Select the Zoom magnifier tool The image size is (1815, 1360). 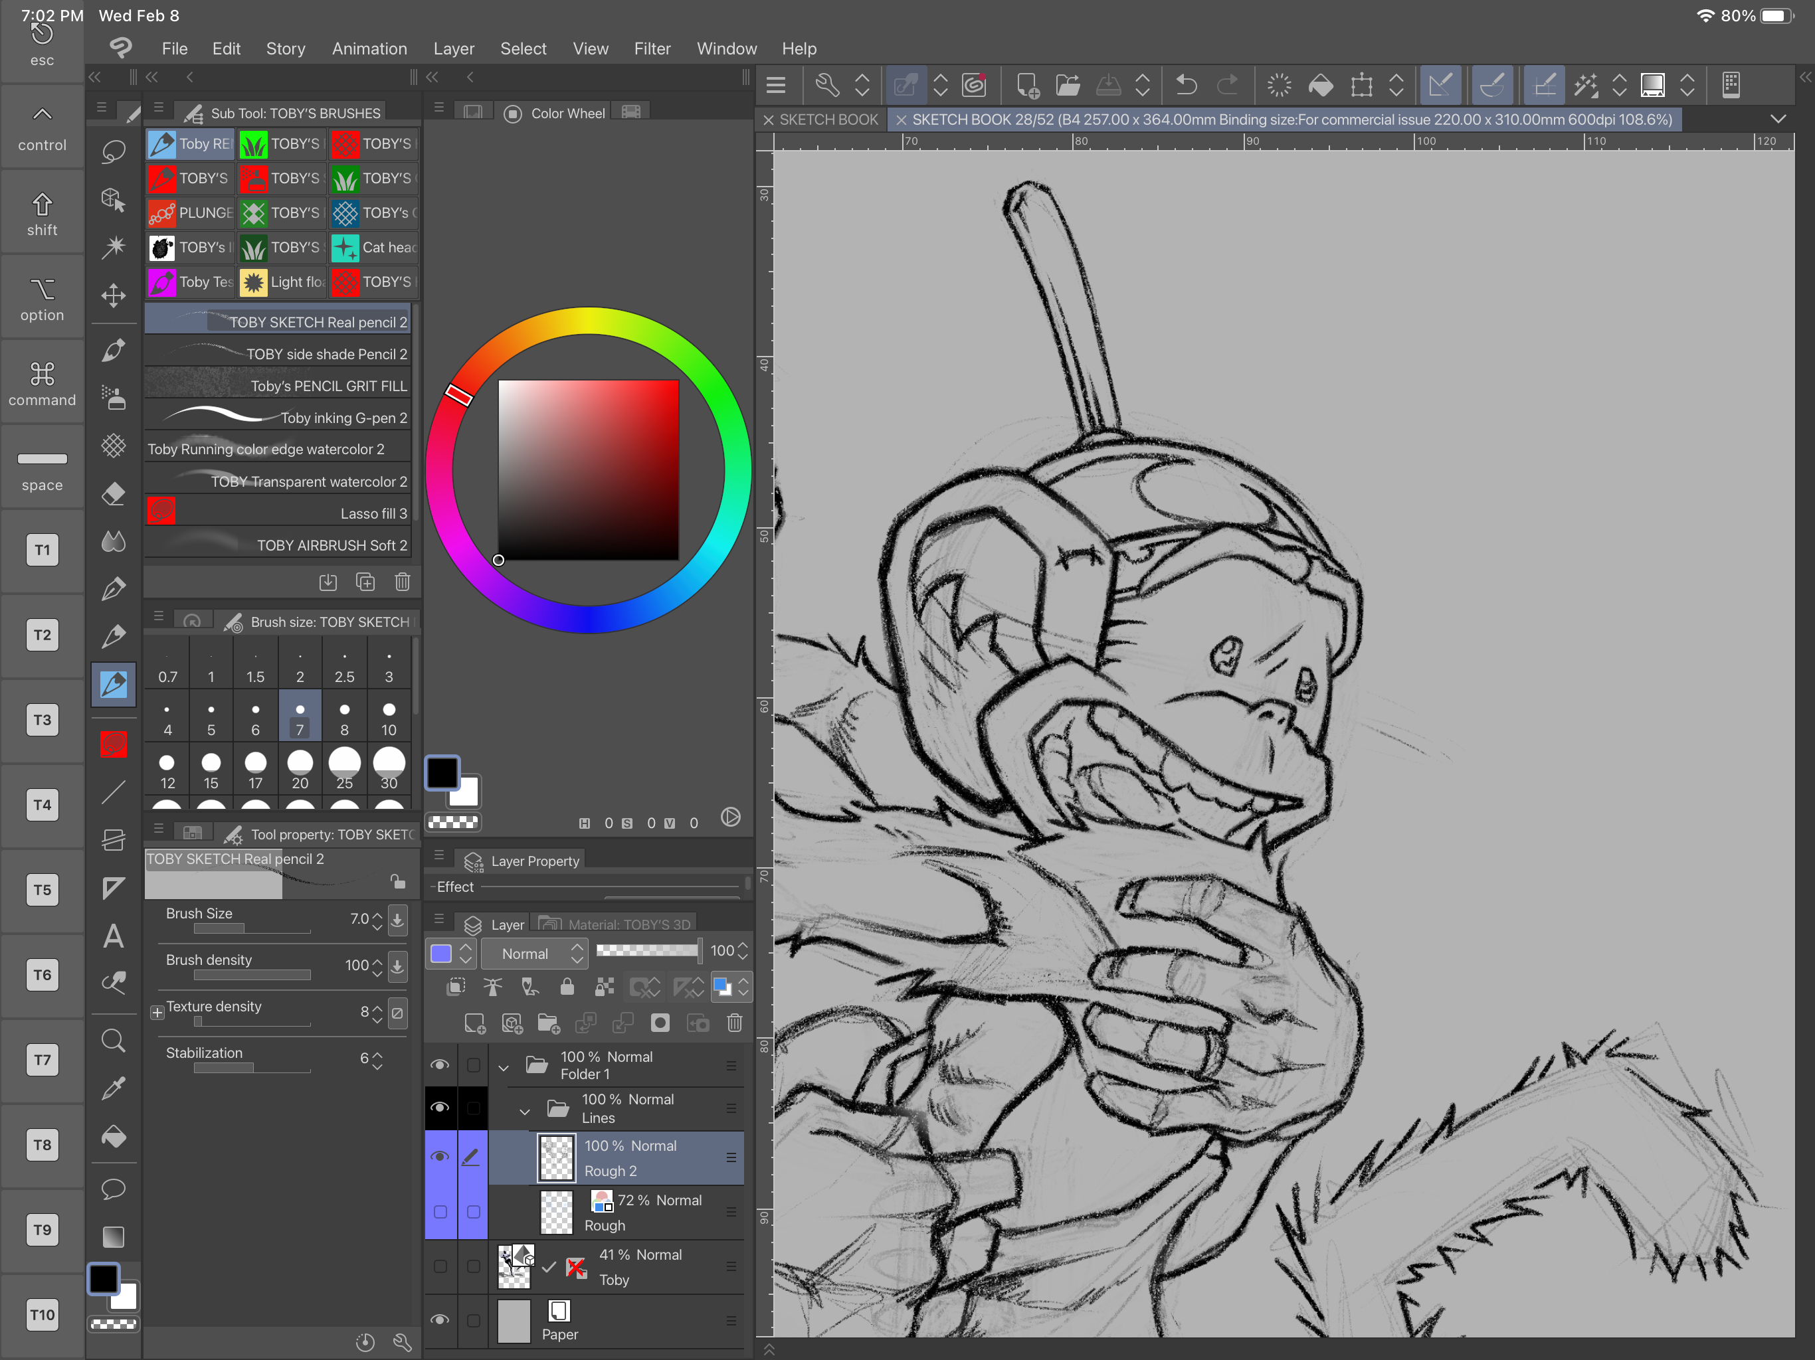click(x=113, y=1041)
